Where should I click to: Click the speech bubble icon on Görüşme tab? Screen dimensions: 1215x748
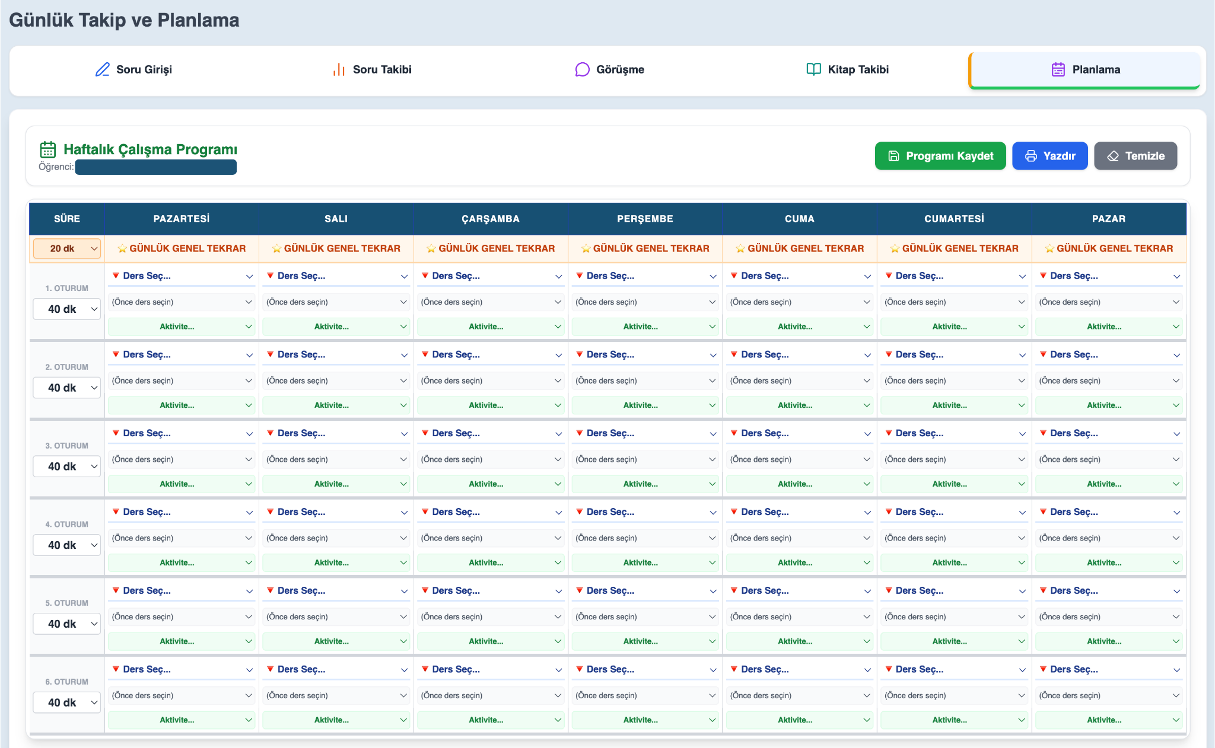tap(582, 69)
